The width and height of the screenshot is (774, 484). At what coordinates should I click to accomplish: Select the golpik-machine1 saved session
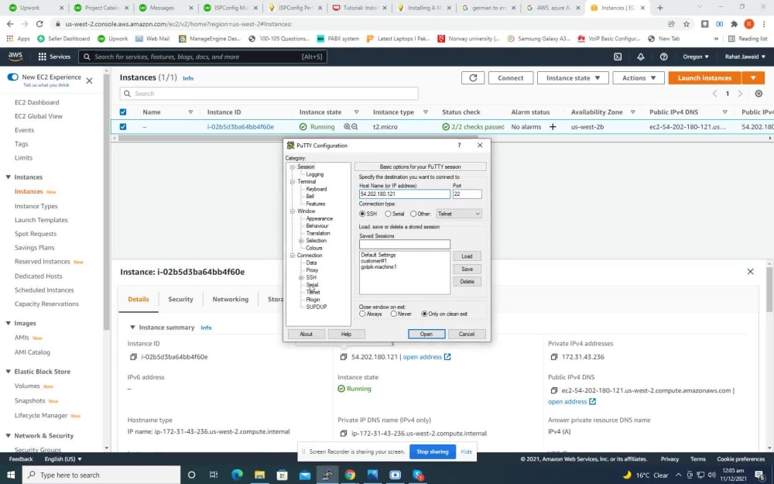point(378,266)
